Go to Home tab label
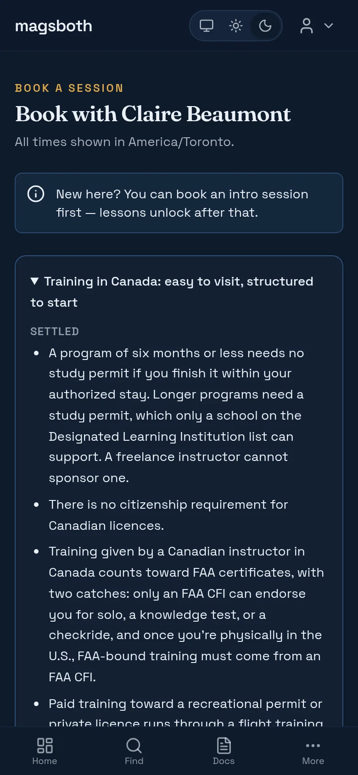The width and height of the screenshot is (358, 775). (45, 761)
